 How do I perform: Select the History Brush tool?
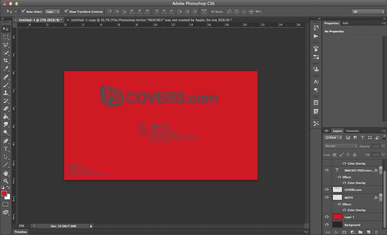point(6,101)
